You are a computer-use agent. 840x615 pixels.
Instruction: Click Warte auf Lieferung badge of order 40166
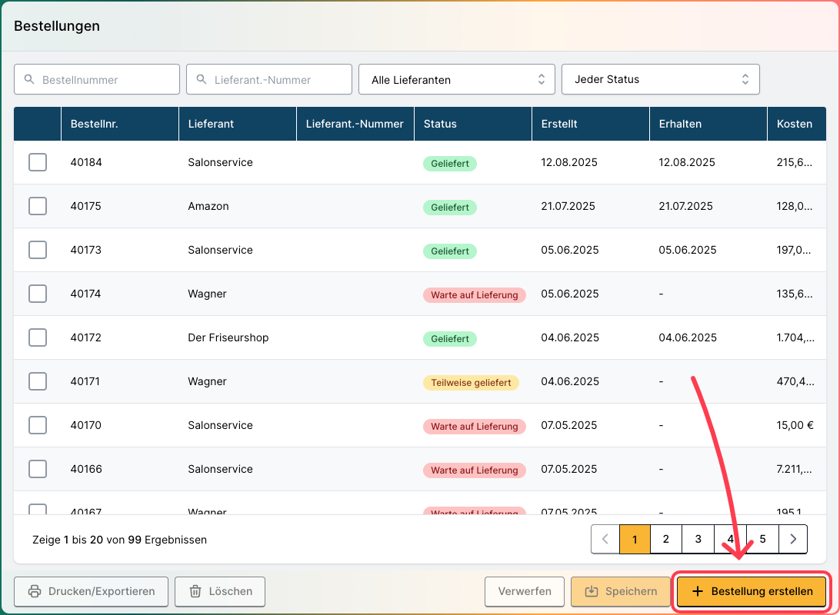[475, 470]
